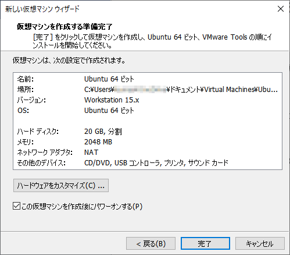
Task: Close the new virtual machine wizard window
Action: point(281,9)
